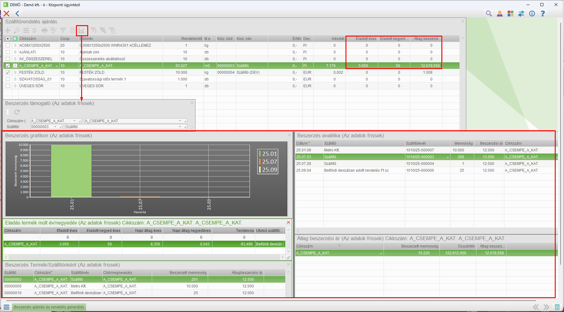
Task: Click the two-arrow switch icon
Action: [x=521, y=14]
